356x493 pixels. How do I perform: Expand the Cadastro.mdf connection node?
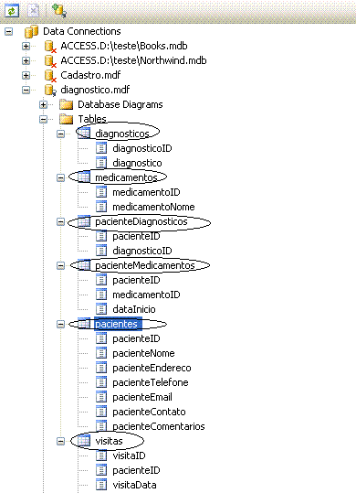[x=26, y=75]
